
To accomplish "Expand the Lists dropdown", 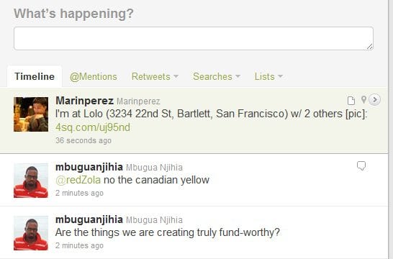I will point(268,76).
